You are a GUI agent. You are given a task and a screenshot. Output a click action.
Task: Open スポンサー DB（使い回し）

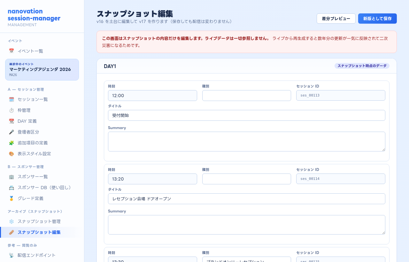tap(42, 188)
